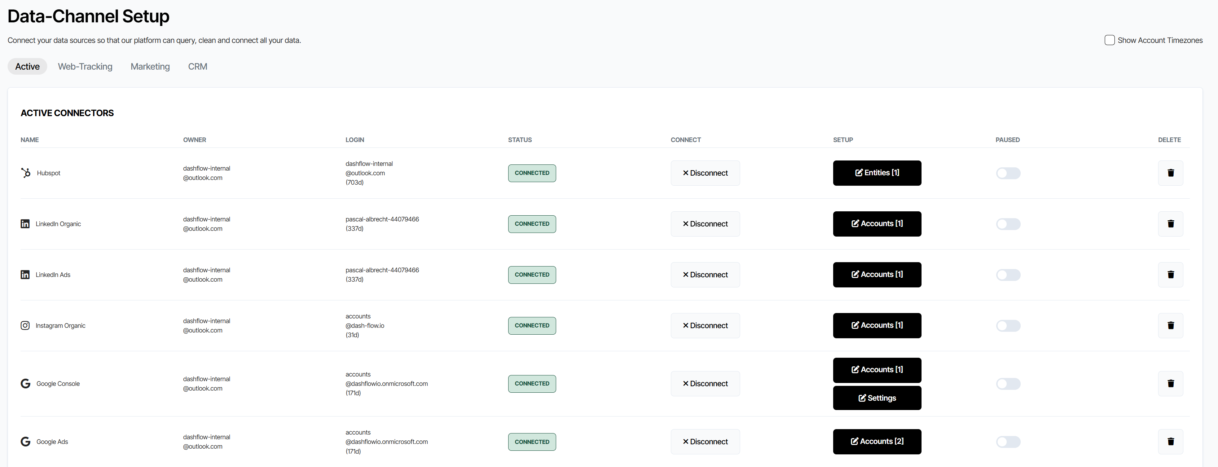Open the Marketing tab

[150, 67]
